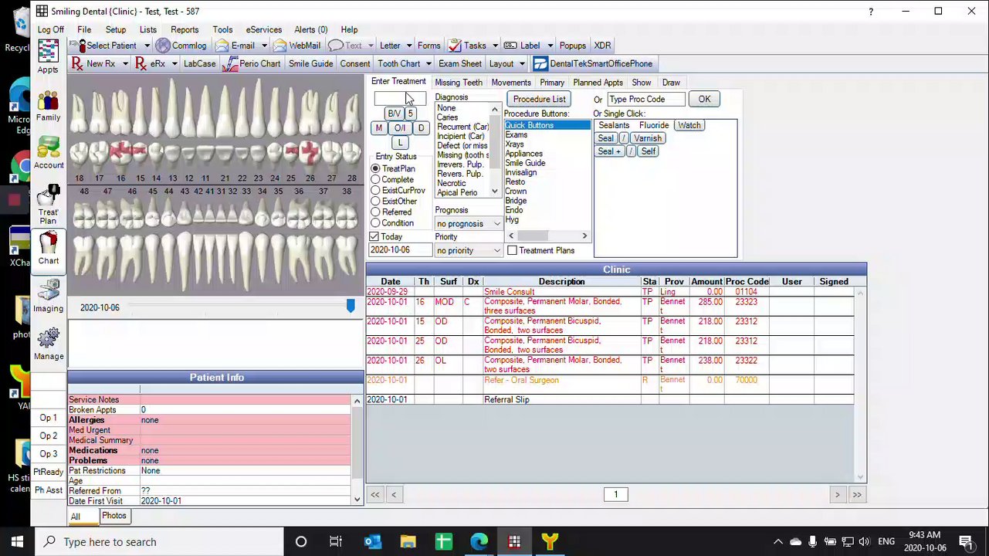
Task: Open the Tooth Chart dropdown arrow
Action: pyautogui.click(x=428, y=64)
